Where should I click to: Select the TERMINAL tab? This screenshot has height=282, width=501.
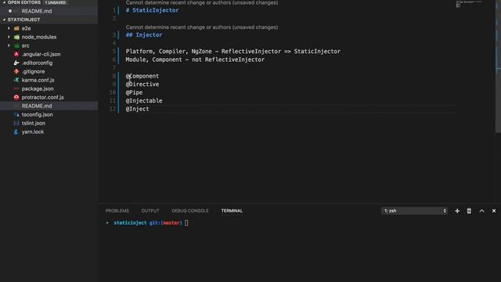point(232,211)
